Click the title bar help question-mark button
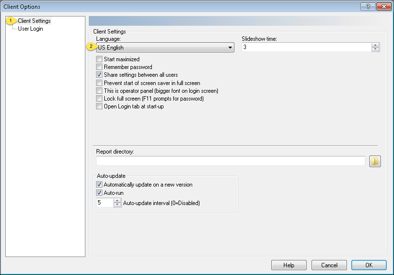The image size is (394, 275). 368,7
